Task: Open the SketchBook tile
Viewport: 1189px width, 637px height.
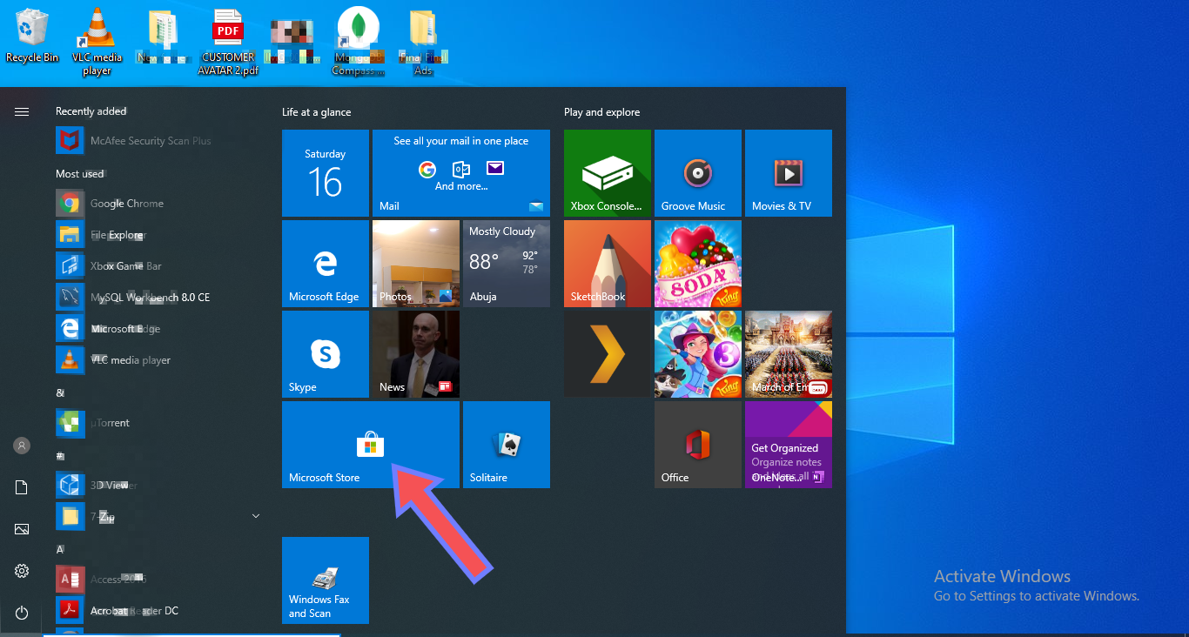Action: pyautogui.click(x=608, y=264)
